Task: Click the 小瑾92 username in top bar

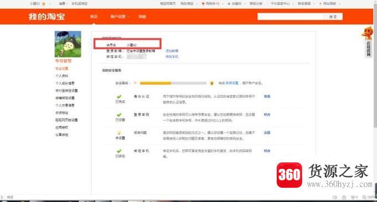Action: click(35, 4)
